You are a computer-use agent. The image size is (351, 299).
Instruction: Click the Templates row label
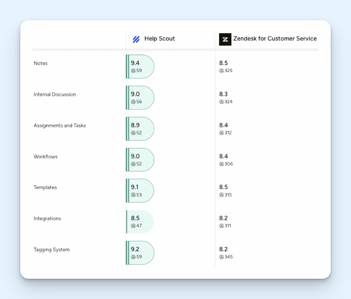coord(45,187)
